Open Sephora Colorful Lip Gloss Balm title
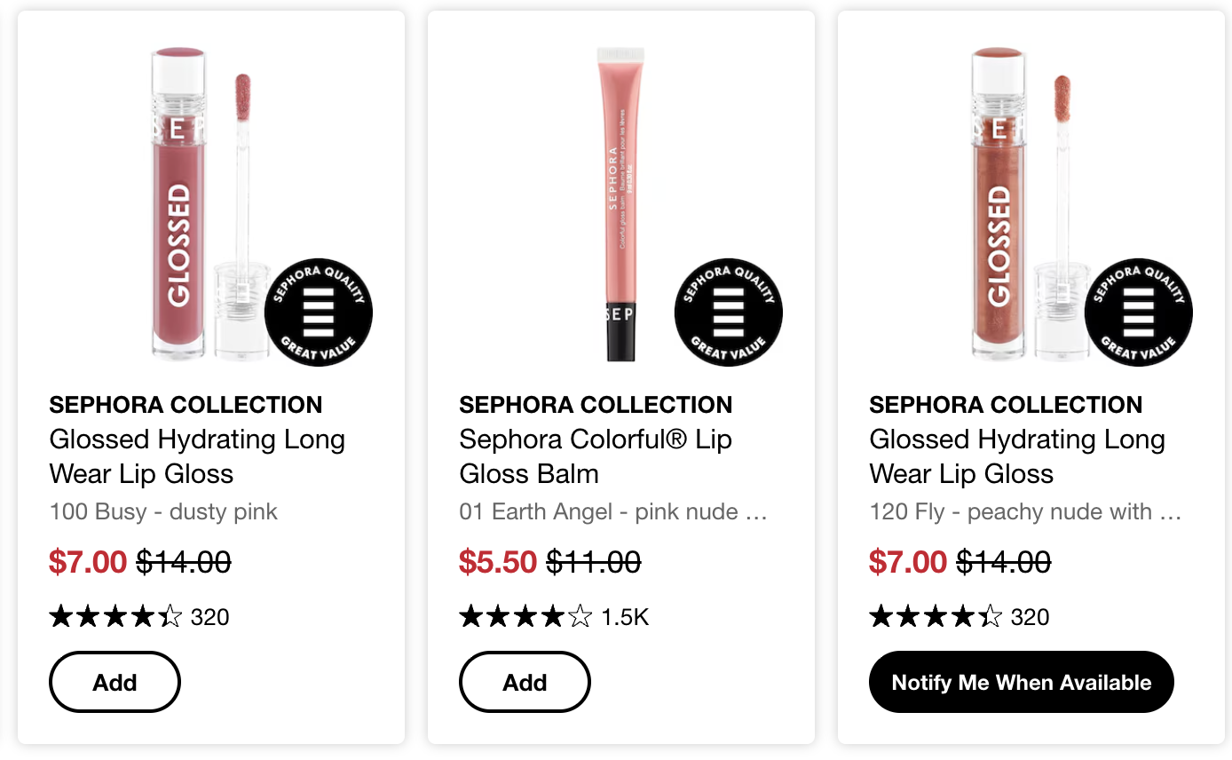 click(595, 456)
